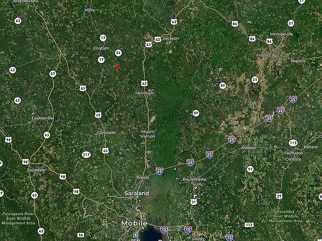This screenshot has width=322, height=241.
Task: Select the airport icon below Mobile
Action: (135, 235)
